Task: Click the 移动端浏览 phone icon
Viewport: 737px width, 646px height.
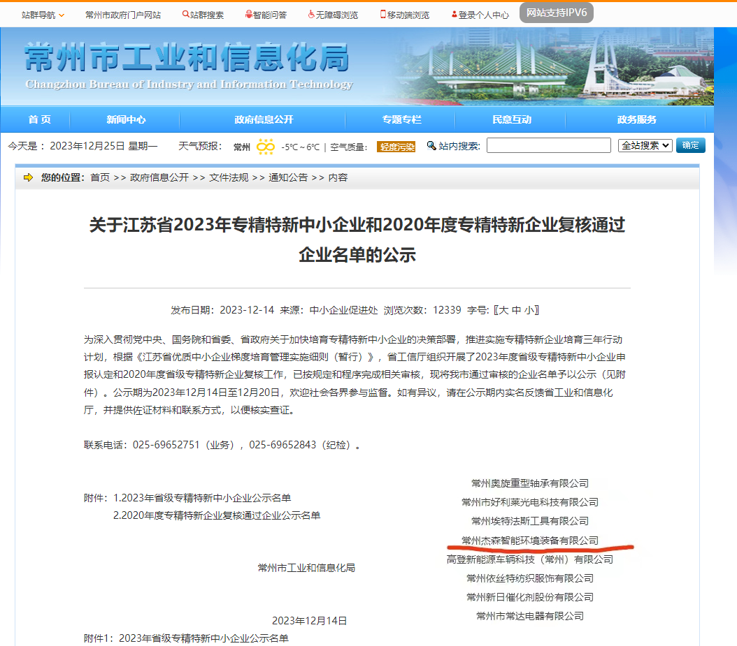Action: 382,15
